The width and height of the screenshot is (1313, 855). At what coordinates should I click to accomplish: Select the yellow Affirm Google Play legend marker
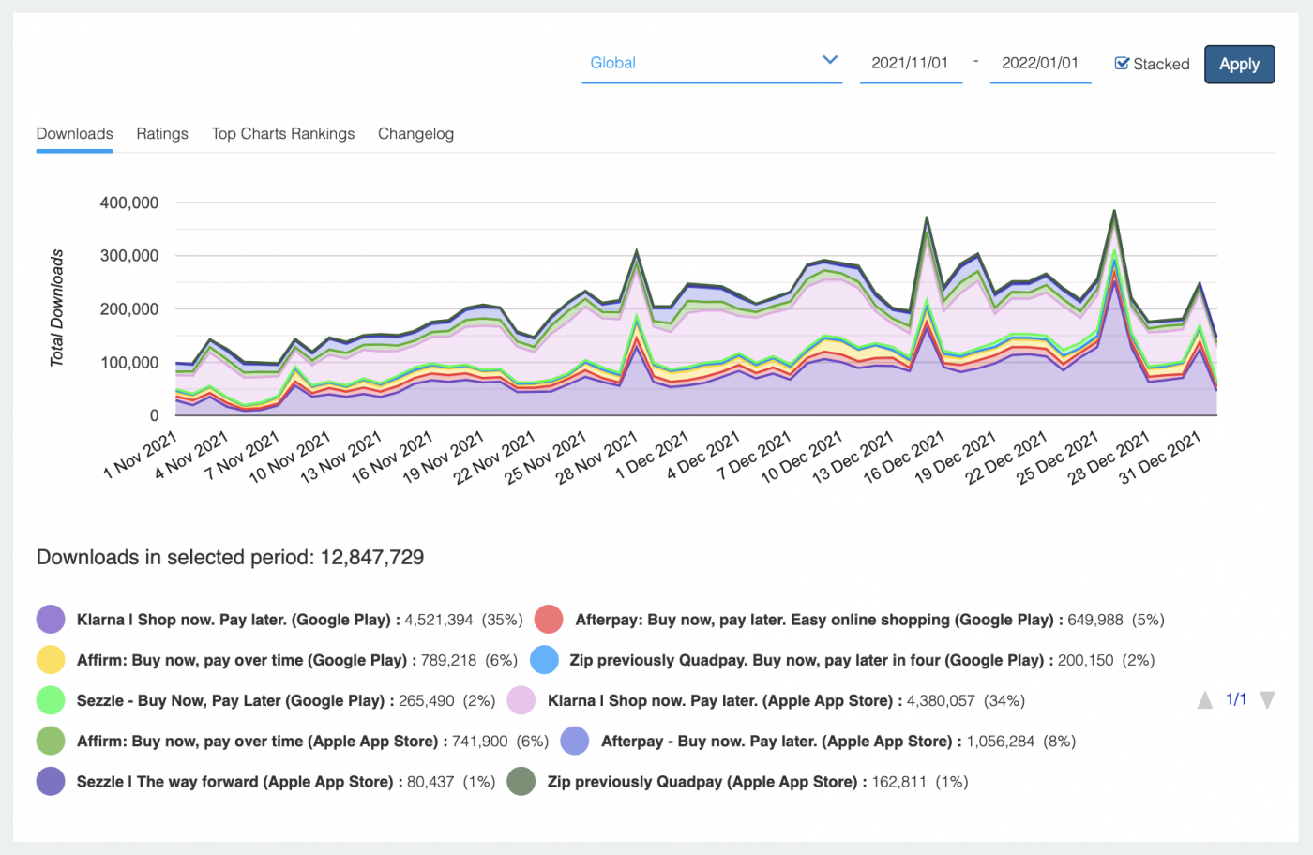[52, 660]
